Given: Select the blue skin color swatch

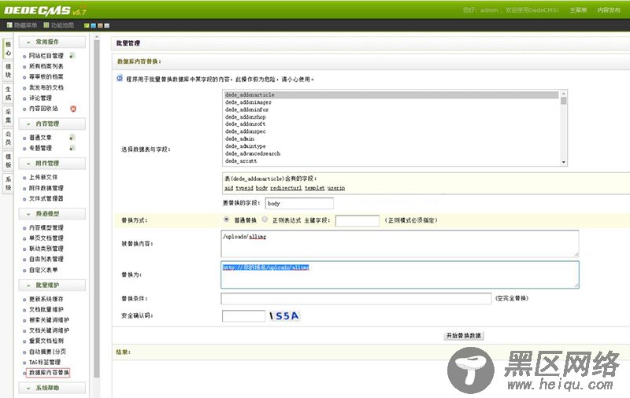Looking at the screenshot, I should 93,26.
